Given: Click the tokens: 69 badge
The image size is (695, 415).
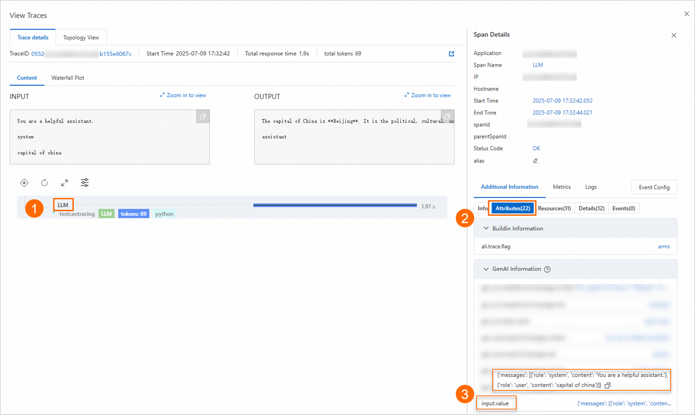Looking at the screenshot, I should (x=133, y=214).
